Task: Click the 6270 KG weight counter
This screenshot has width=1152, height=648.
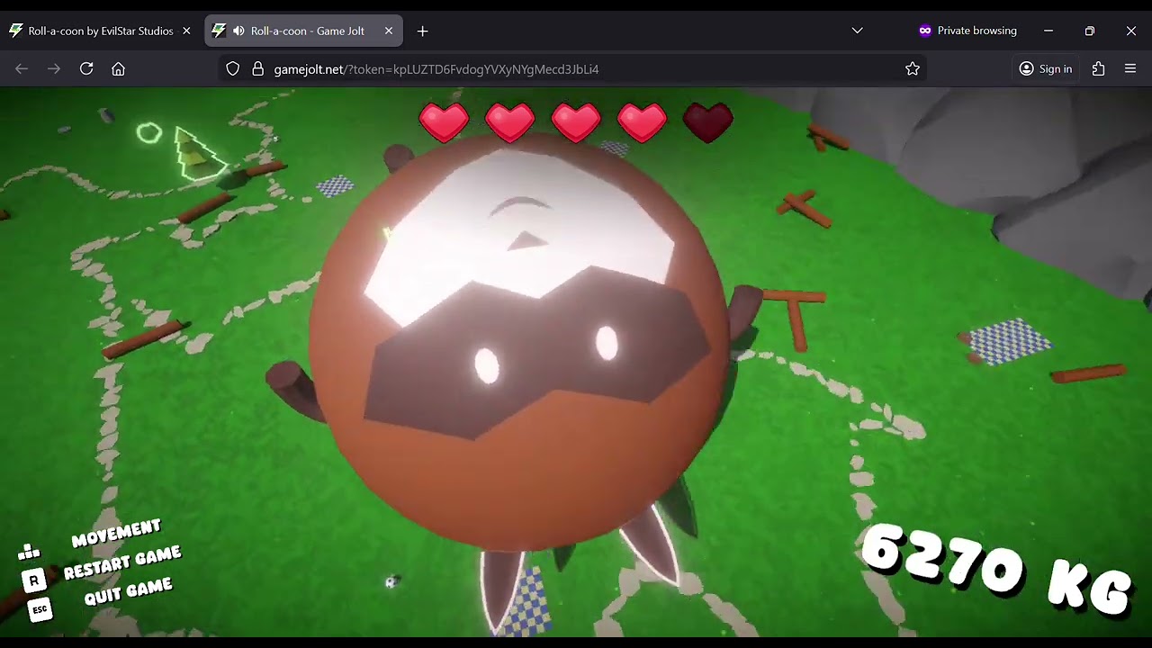Action: pos(995,570)
